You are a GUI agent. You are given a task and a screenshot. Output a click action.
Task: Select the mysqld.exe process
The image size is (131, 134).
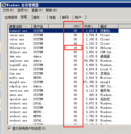(x=64, y=82)
